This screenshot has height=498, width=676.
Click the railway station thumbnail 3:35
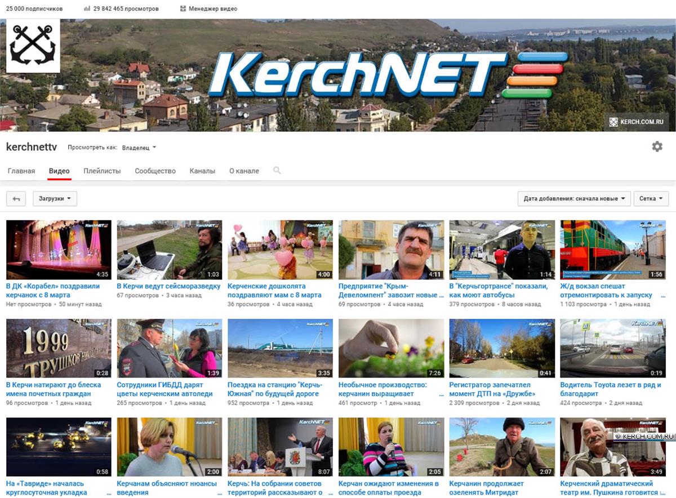coord(281,349)
